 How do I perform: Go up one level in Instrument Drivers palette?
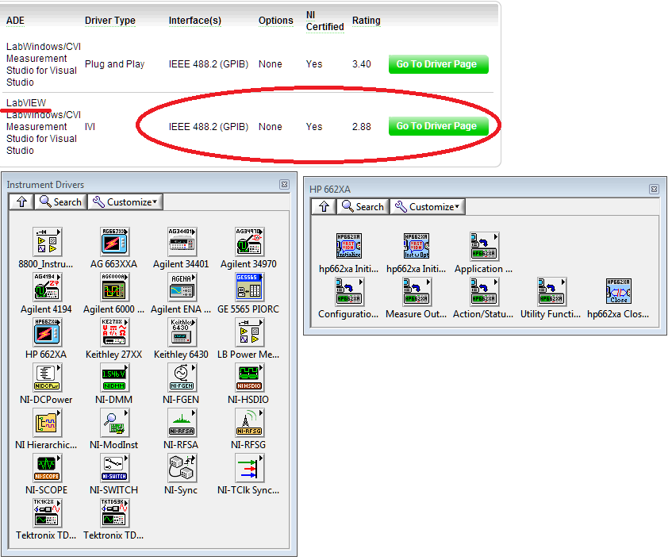point(22,201)
